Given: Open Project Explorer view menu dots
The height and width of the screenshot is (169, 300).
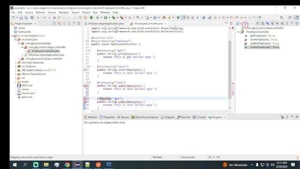Looking at the screenshot, I should click(69, 23).
